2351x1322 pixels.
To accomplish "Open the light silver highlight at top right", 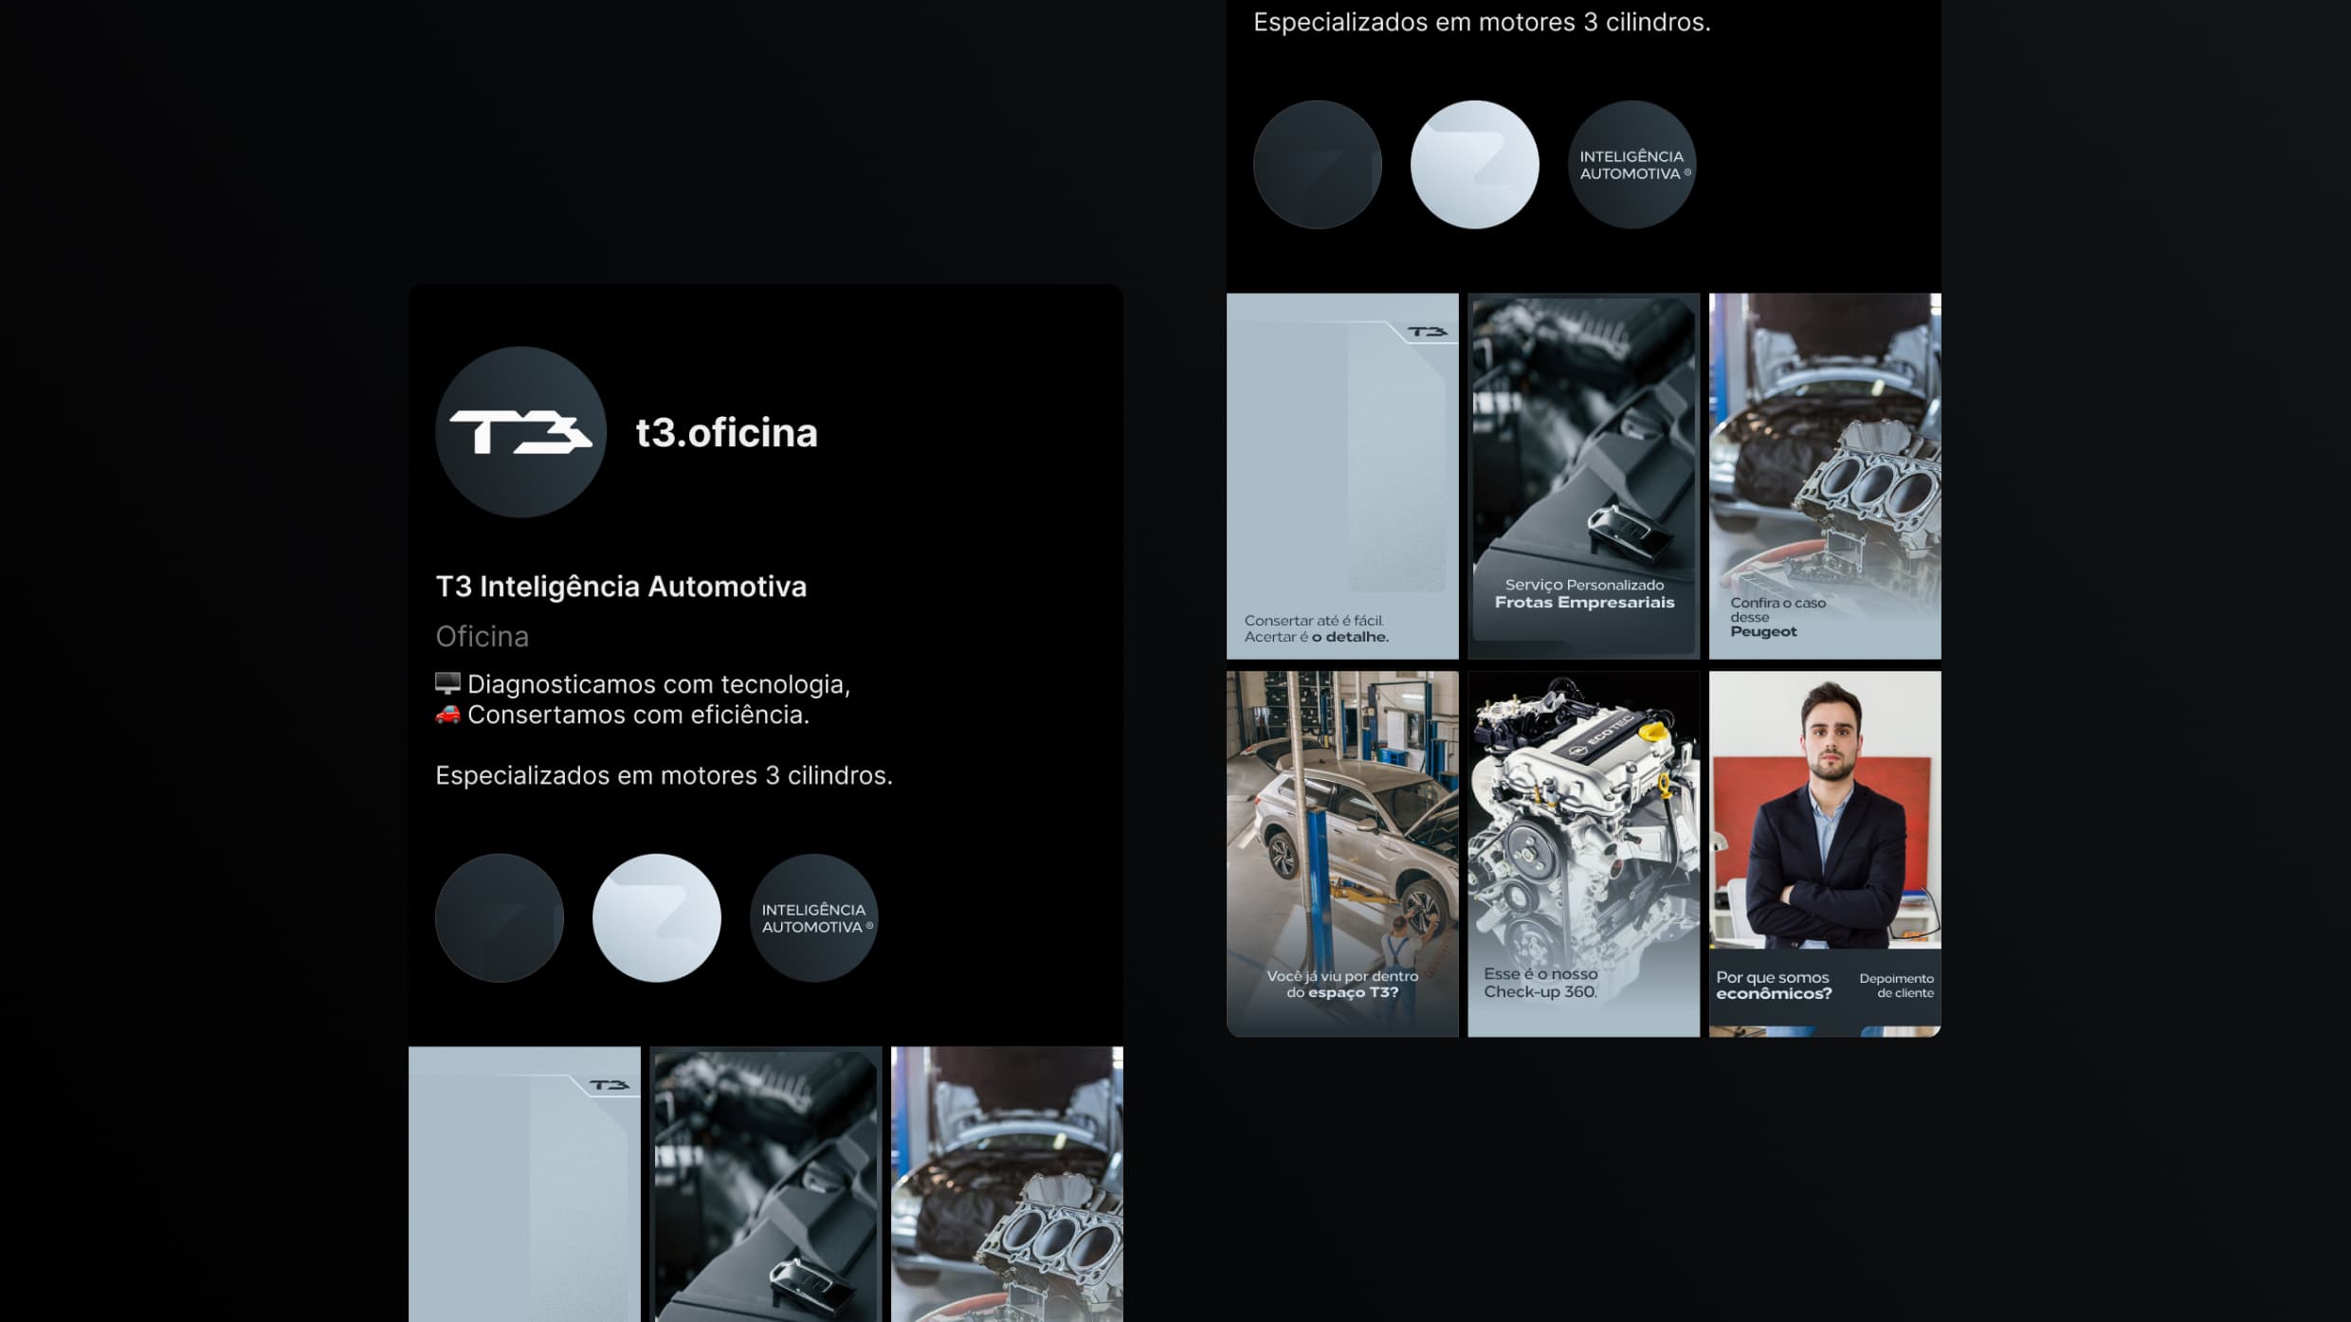I will pyautogui.click(x=1475, y=165).
